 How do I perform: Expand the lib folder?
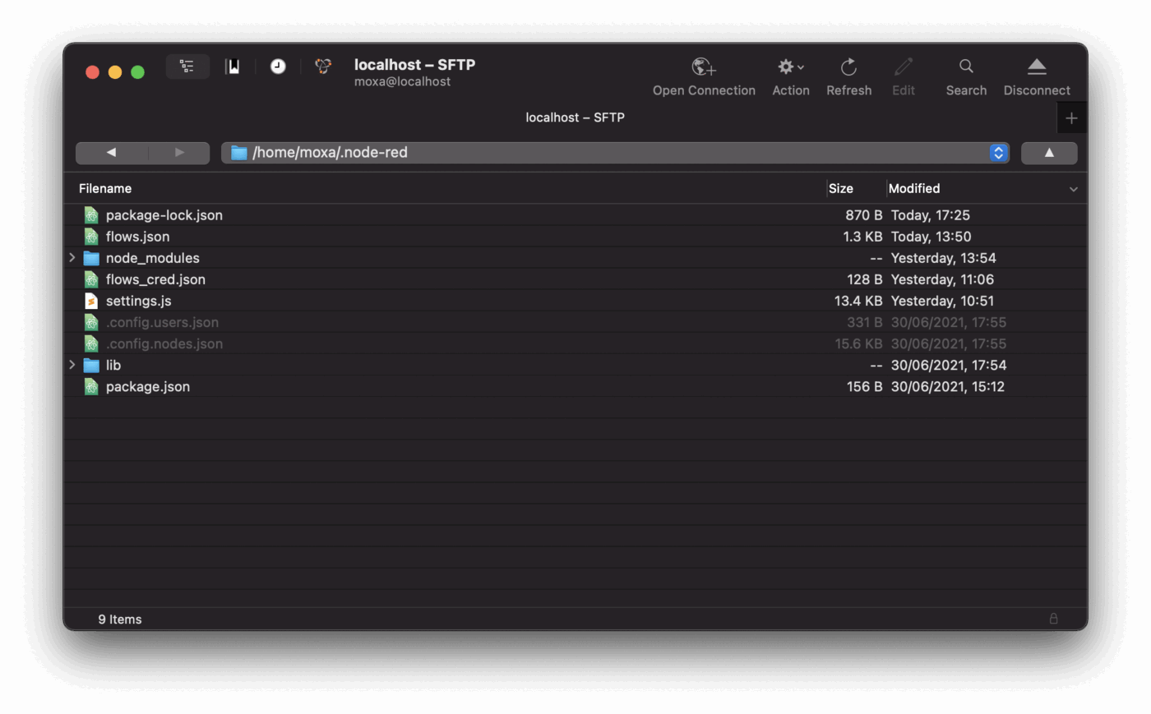coord(72,365)
